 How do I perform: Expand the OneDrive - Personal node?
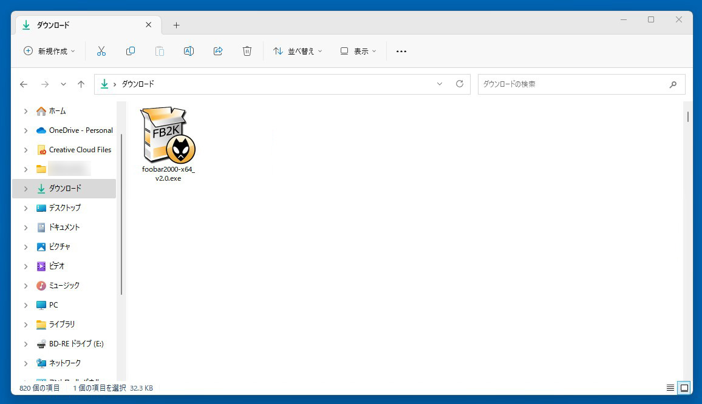(26, 130)
